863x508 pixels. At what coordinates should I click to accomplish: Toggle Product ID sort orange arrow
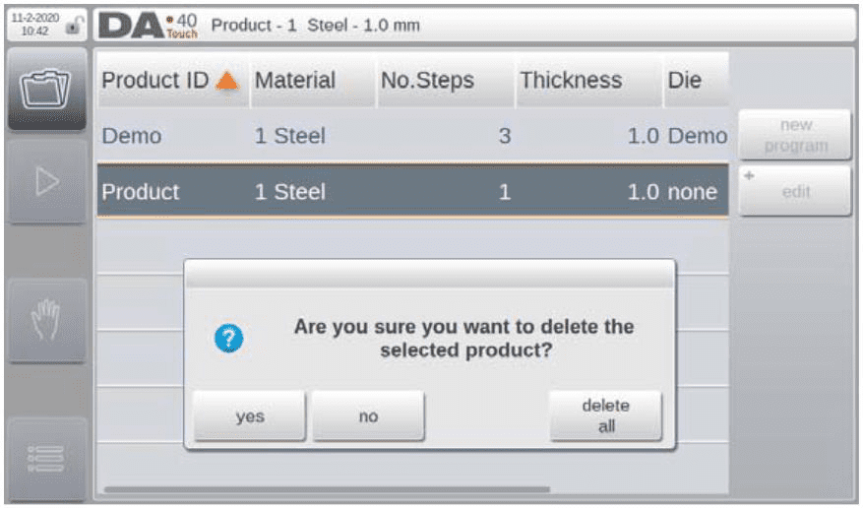coord(227,82)
